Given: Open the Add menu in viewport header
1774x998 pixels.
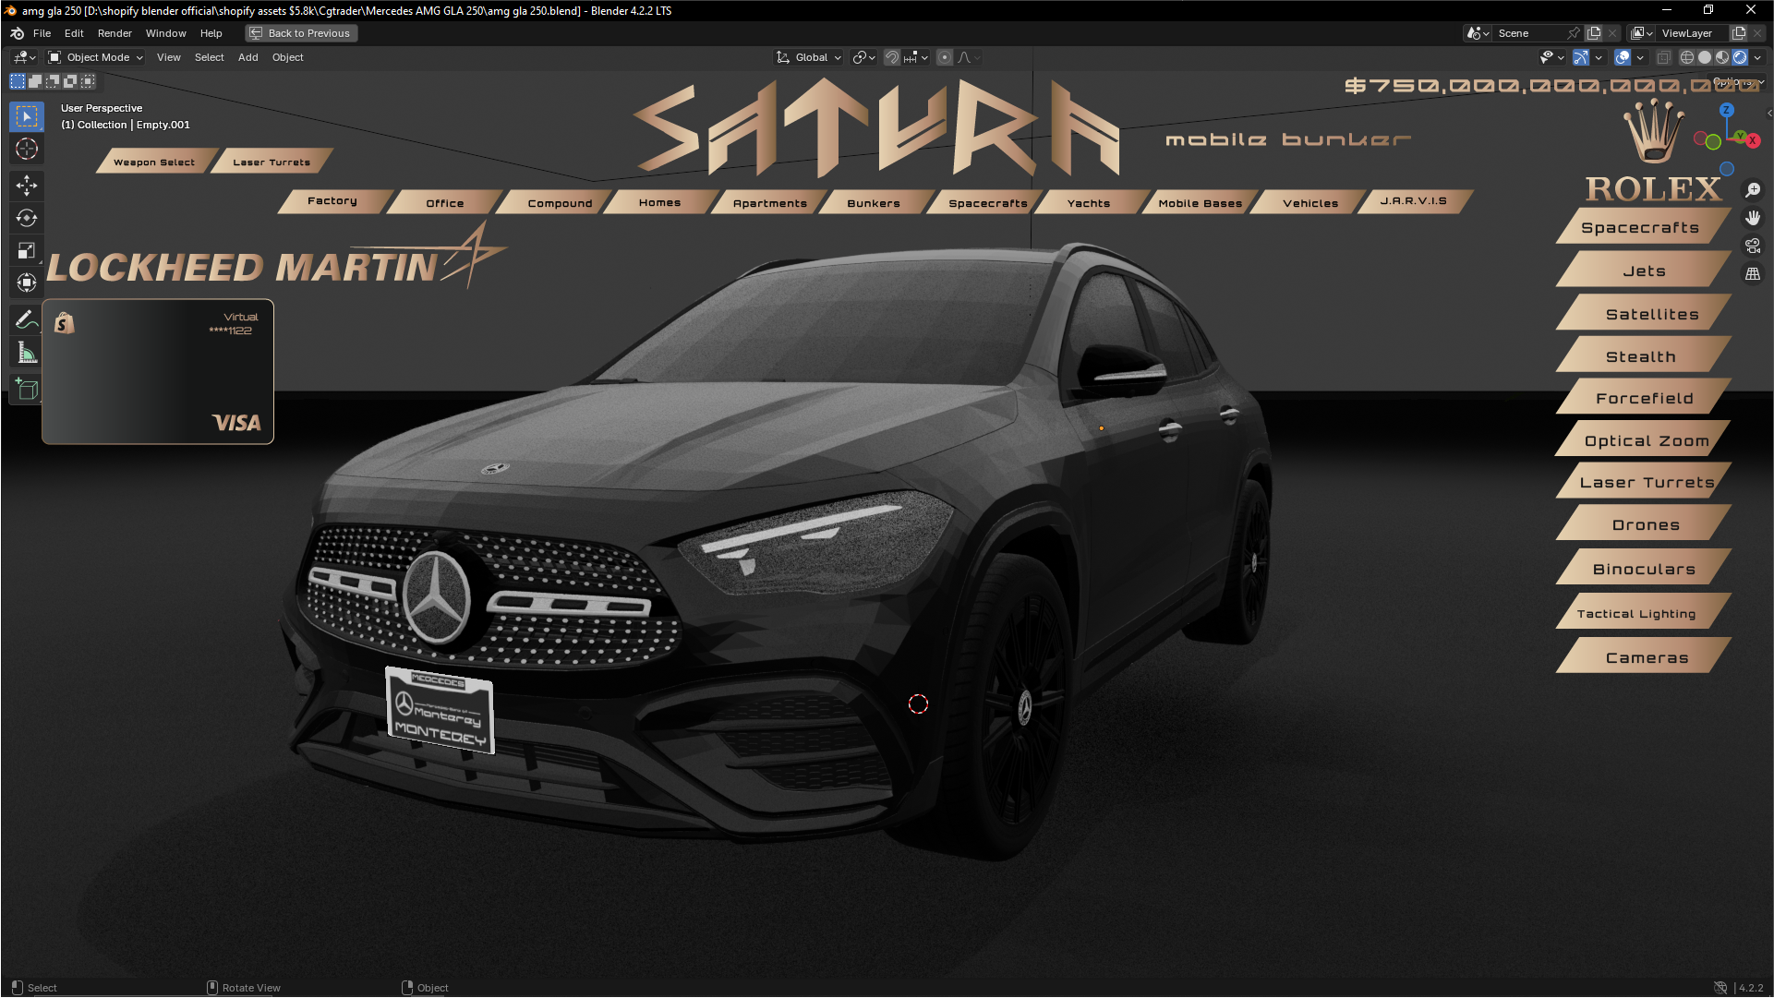Looking at the screenshot, I should (247, 57).
